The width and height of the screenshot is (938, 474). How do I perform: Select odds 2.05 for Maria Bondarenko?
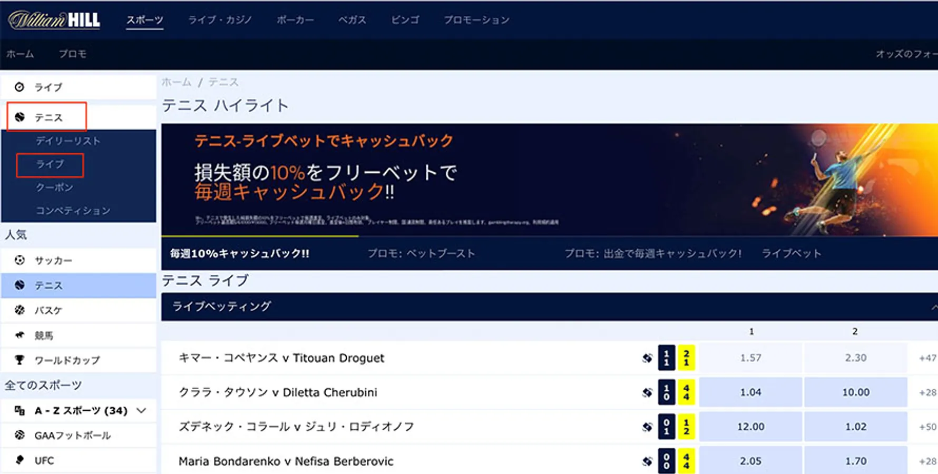coord(750,461)
